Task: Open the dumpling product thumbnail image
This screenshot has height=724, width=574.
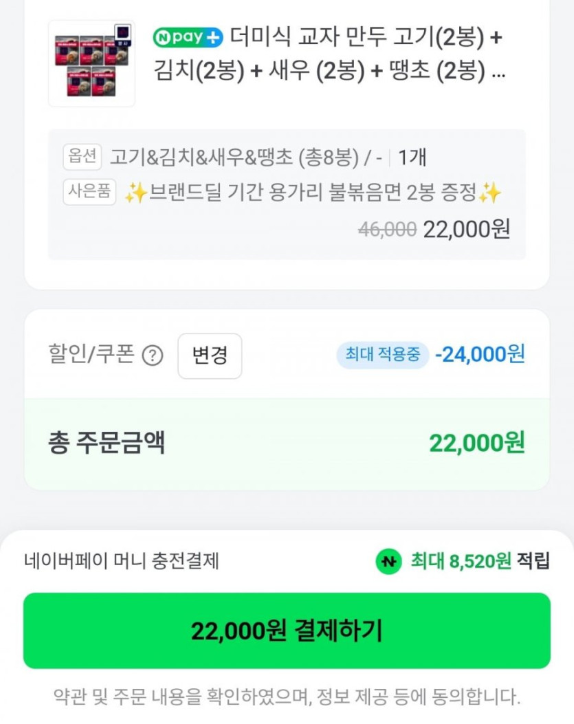Action: point(91,63)
